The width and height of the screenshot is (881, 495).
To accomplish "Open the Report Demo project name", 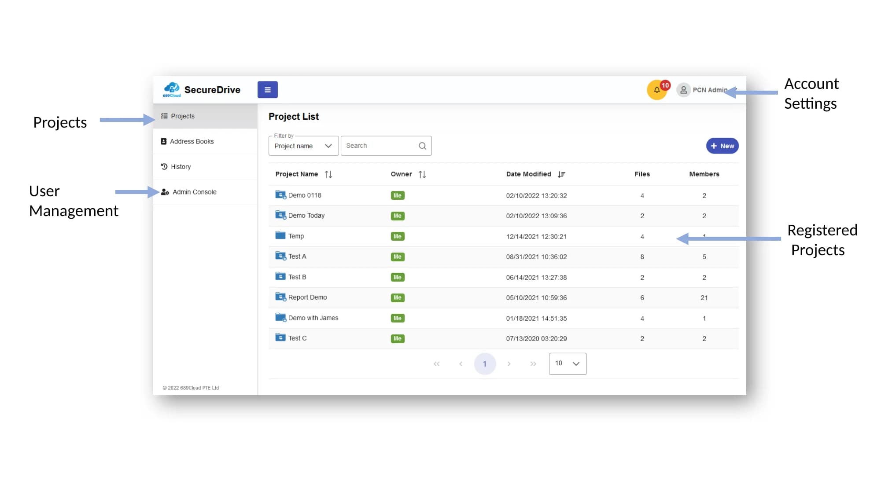I will 308,297.
